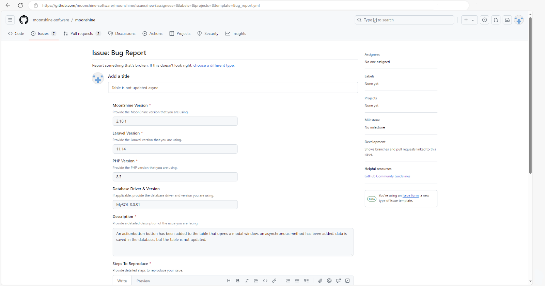Open the create new plus button
Image resolution: width=545 pixels, height=286 pixels.
click(x=466, y=20)
